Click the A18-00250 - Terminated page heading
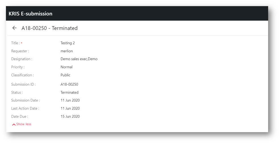 pos(49,28)
